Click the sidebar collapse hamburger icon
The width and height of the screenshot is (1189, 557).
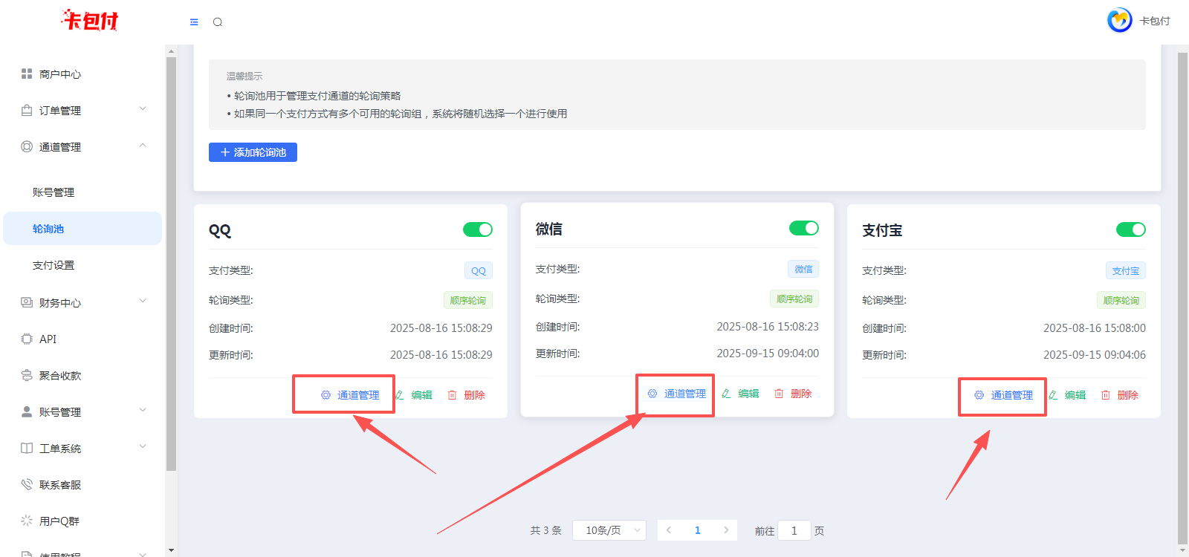point(194,22)
